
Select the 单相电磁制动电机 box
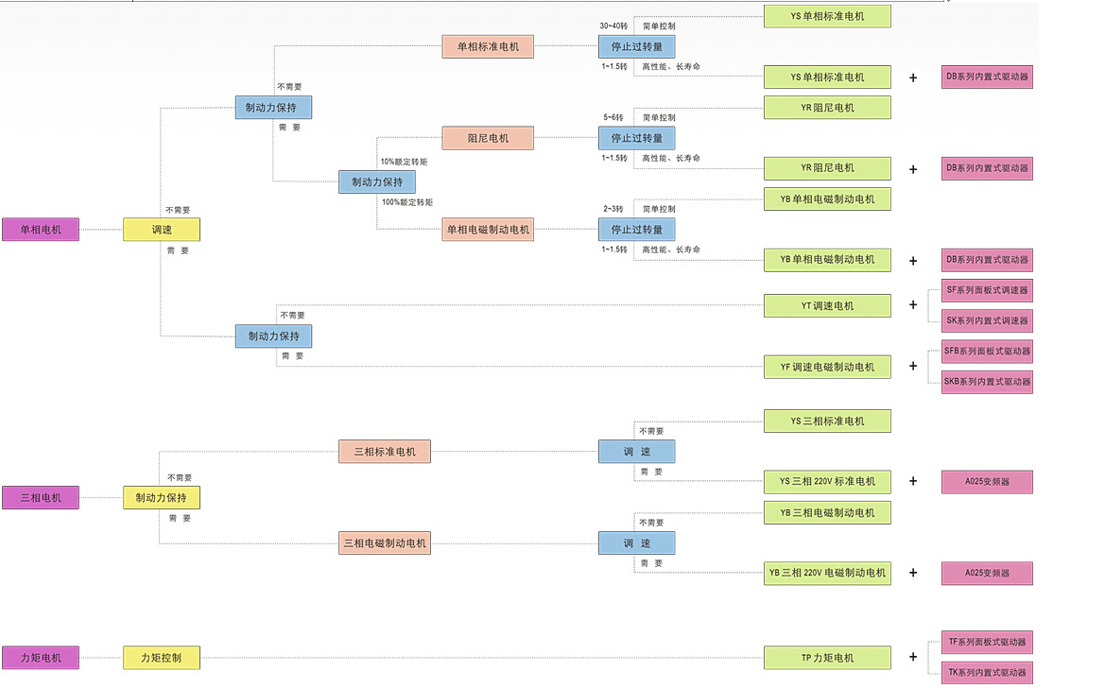pyautogui.click(x=488, y=229)
